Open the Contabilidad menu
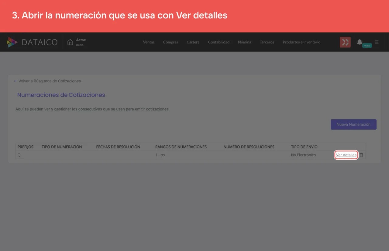 pyautogui.click(x=219, y=42)
